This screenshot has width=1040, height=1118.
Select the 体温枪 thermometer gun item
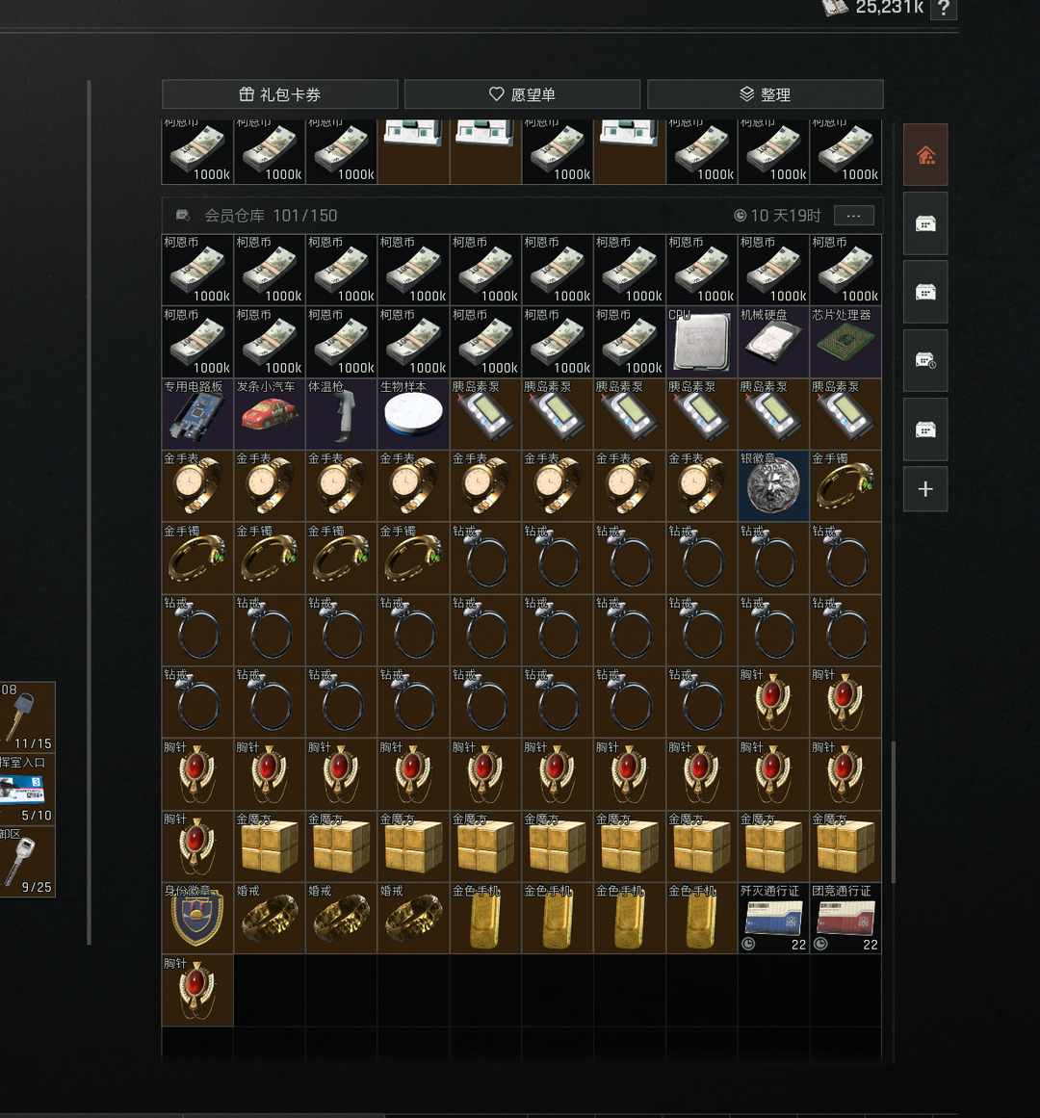pyautogui.click(x=342, y=413)
